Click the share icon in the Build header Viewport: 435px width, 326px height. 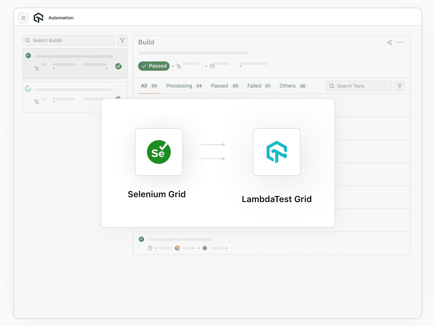(389, 43)
